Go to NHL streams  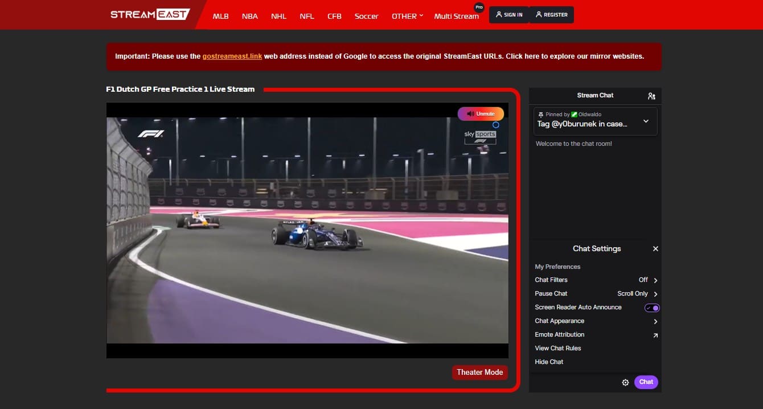click(278, 16)
